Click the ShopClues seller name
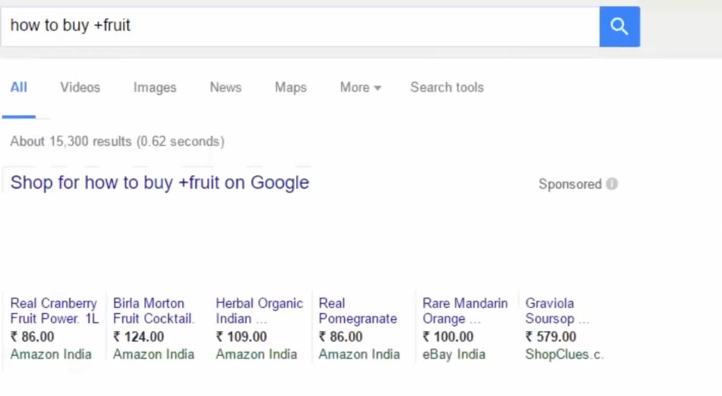722x396 pixels. click(x=564, y=354)
